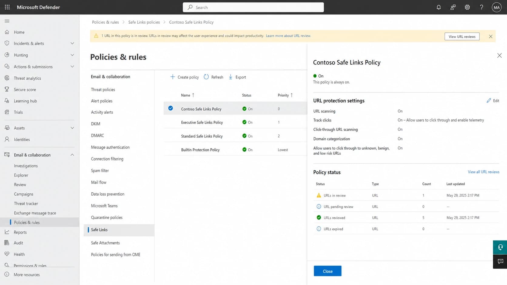Open Spam filter item
The width and height of the screenshot is (507, 285).
100,171
